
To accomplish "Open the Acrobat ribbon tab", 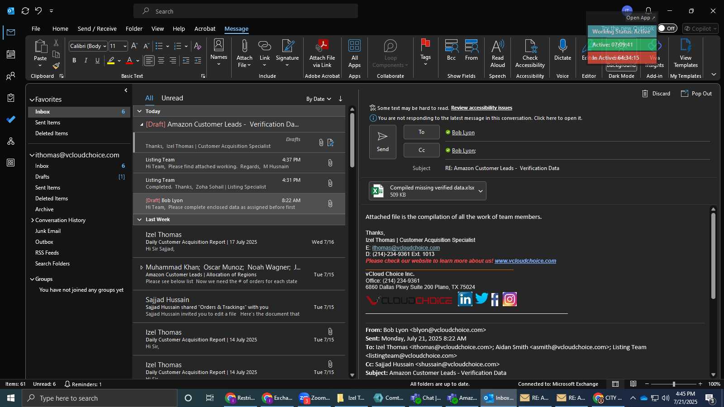I will point(205,28).
